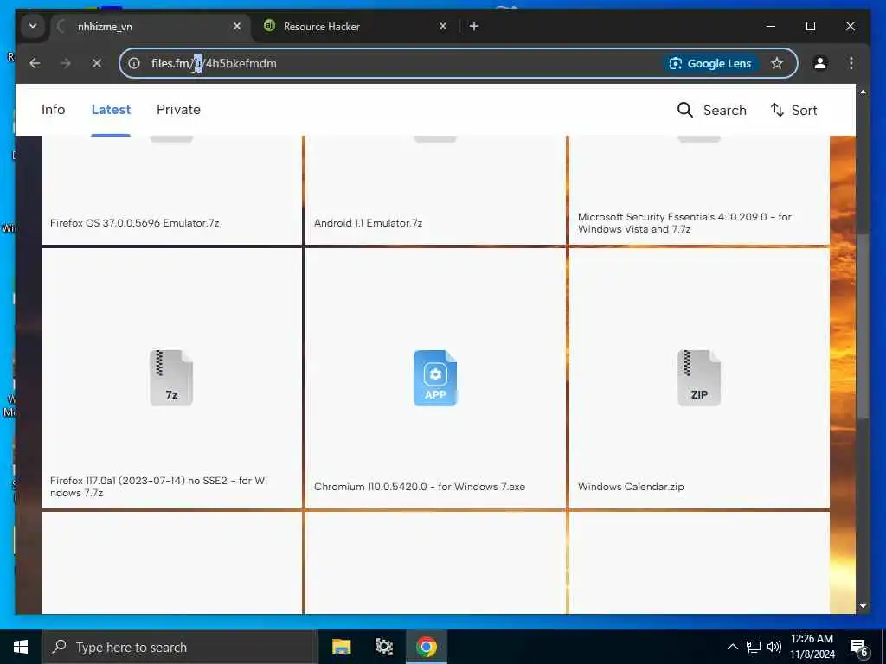Open Firefox 117.0a1 no SSE2 file name
The width and height of the screenshot is (886, 664).
(x=159, y=487)
